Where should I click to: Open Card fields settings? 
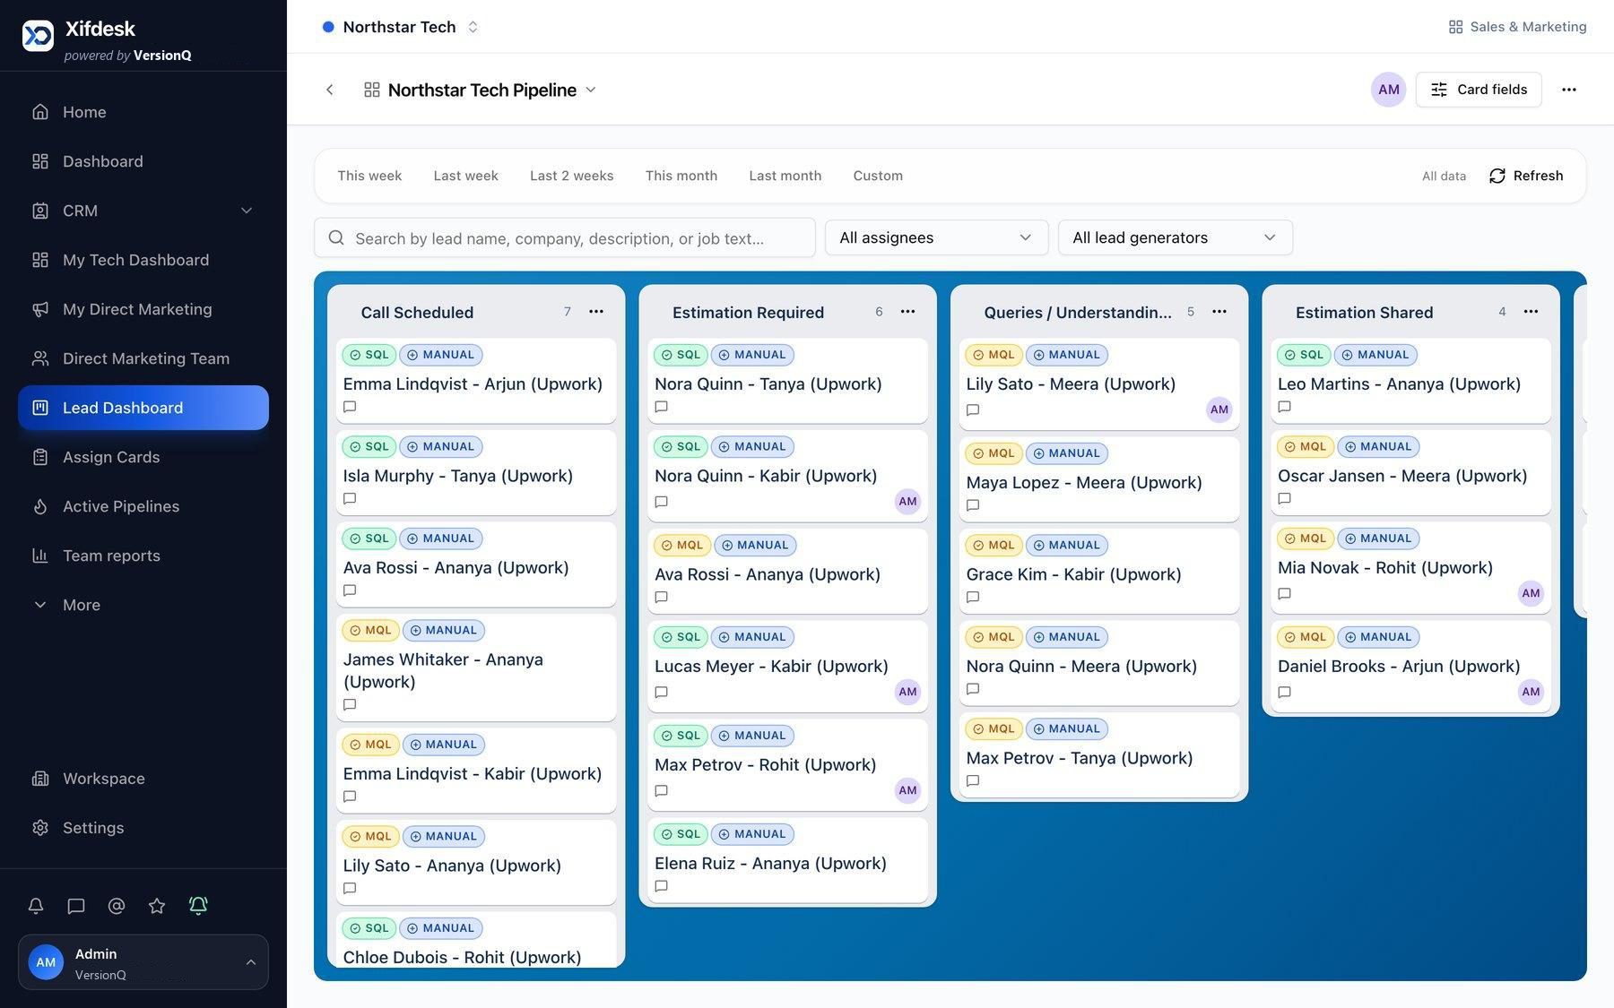[1479, 90]
